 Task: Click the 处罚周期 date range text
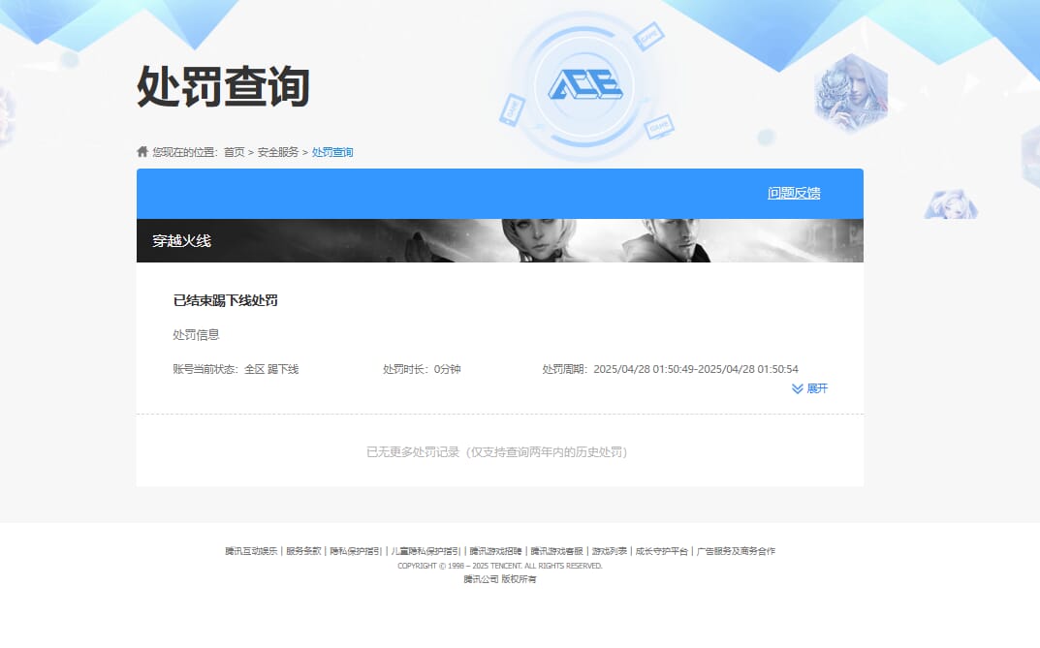(671, 369)
